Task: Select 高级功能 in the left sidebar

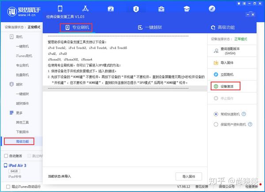Action: point(23,142)
